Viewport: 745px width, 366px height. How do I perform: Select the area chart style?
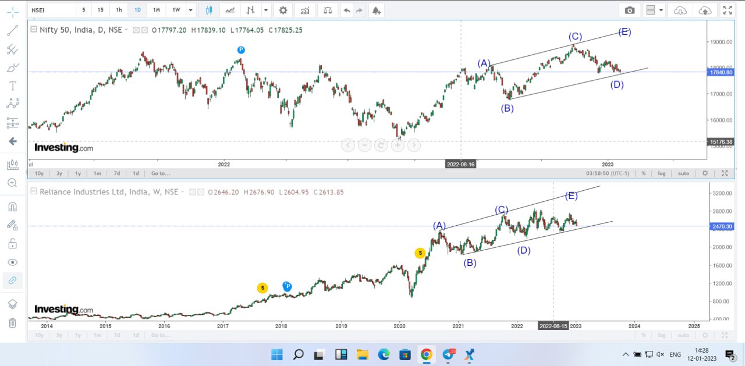point(230,10)
